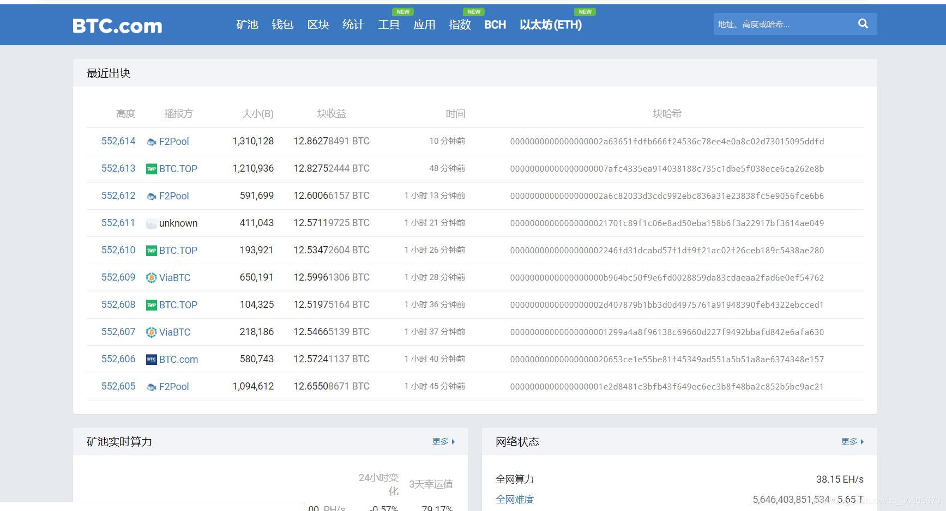Click reward 12.86278491 BTC
Viewport: 946px width, 511px height.
[x=332, y=141]
